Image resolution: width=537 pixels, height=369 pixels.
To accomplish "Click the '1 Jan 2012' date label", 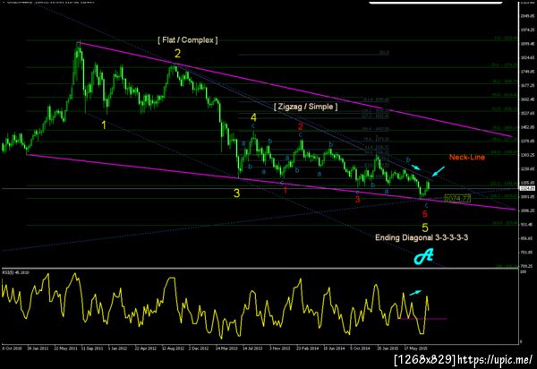I will tap(118, 348).
